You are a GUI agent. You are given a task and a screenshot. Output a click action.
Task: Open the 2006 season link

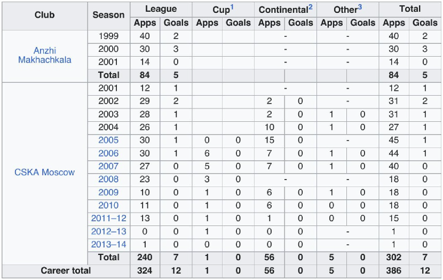tap(108, 153)
